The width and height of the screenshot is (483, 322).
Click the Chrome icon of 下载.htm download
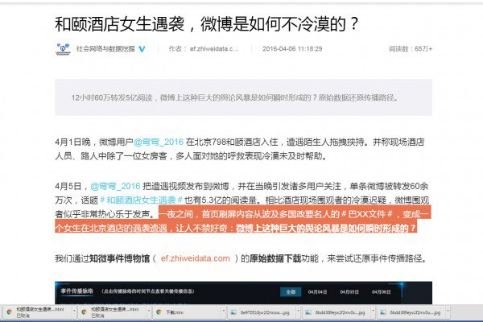[159, 312]
